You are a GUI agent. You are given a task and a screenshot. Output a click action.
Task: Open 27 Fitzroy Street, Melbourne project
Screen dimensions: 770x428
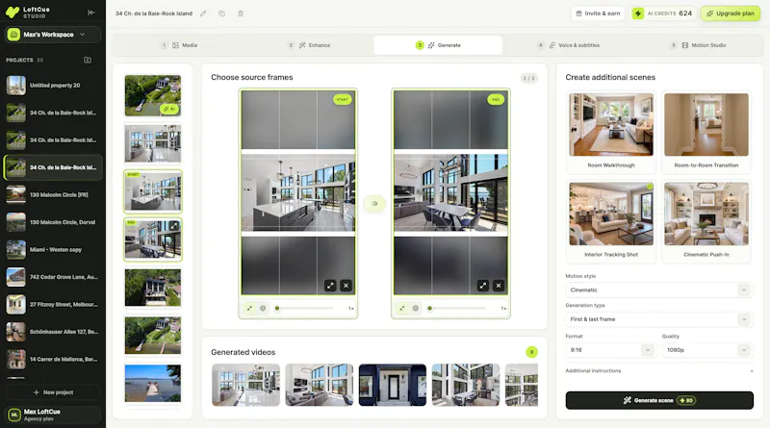(53, 305)
